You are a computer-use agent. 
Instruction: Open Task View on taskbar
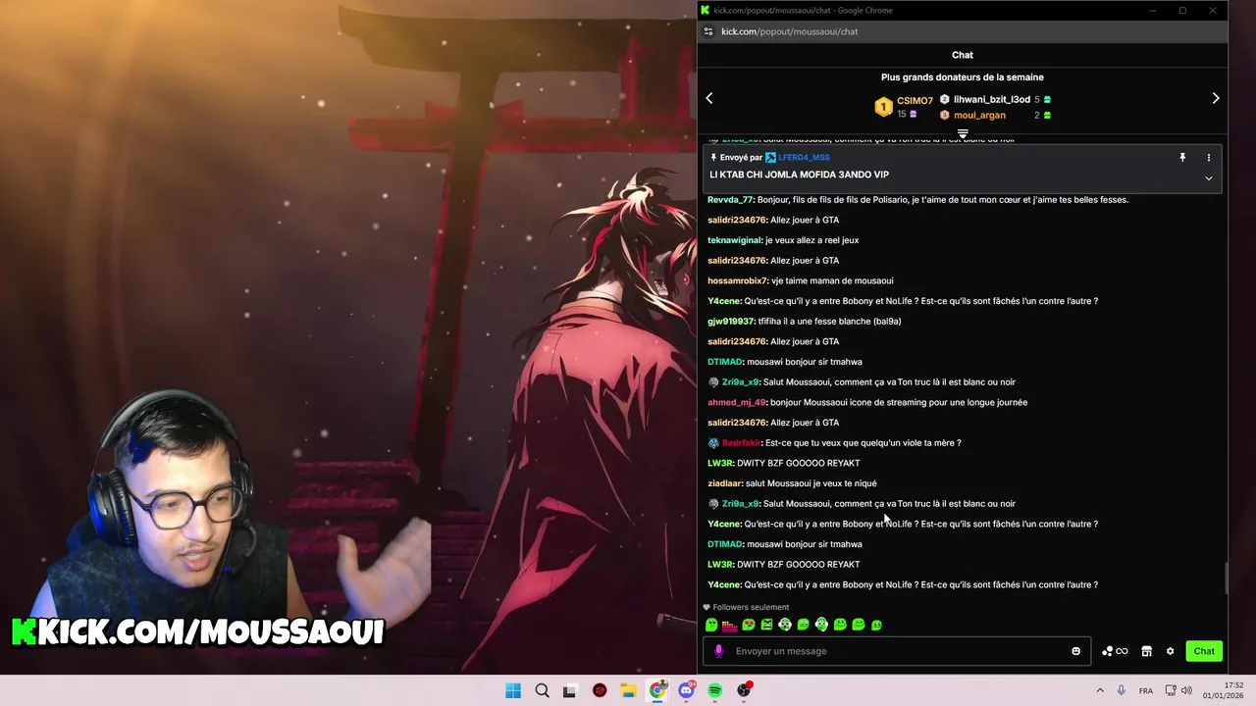point(569,690)
